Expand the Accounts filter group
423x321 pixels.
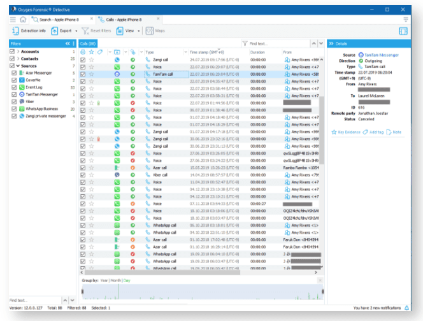click(18, 52)
